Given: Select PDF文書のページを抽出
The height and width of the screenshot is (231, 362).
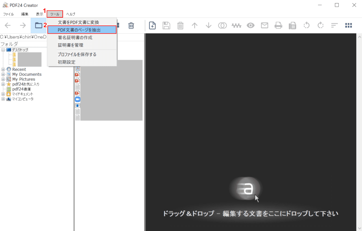Looking at the screenshot, I should 82,30.
